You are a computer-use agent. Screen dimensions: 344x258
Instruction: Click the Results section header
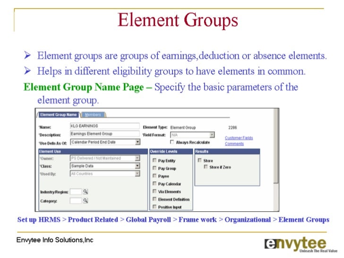(227, 151)
